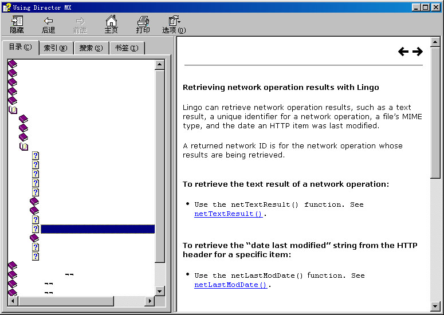The image size is (444, 315).
Task: Open the 主页 (Home) page
Action: click(x=111, y=25)
